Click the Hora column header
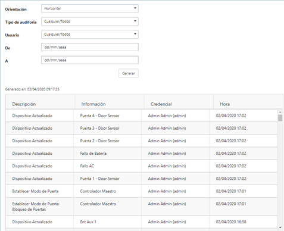284x231 pixels. coord(224,104)
